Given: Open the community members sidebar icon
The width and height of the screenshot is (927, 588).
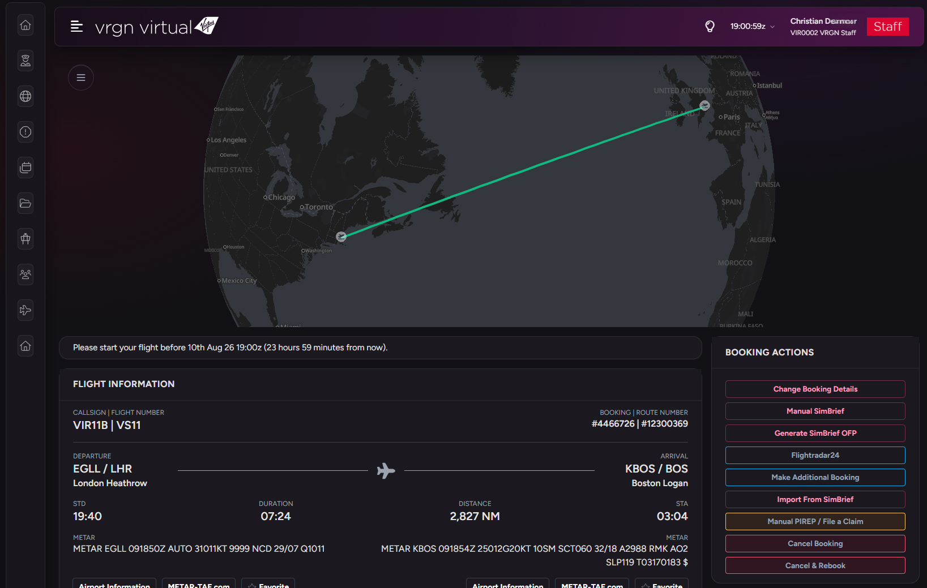Looking at the screenshot, I should pyautogui.click(x=25, y=274).
